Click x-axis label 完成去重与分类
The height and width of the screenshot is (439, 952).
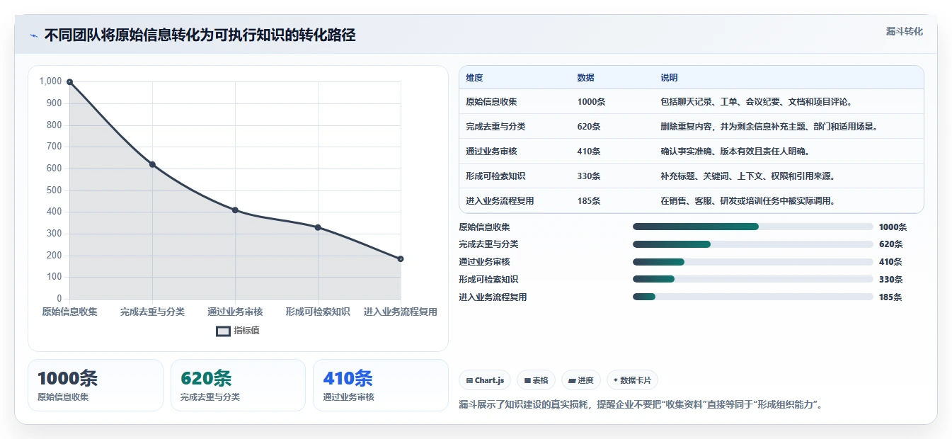152,312
